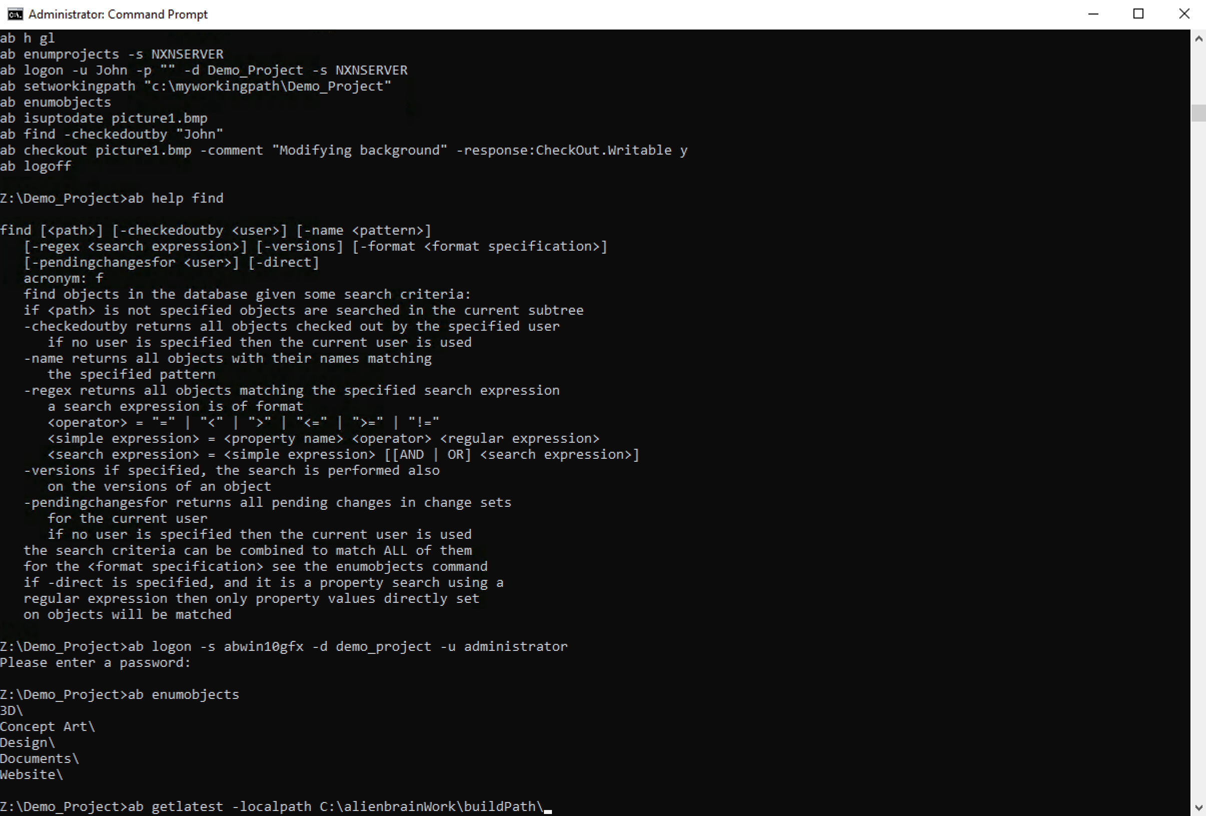The width and height of the screenshot is (1206, 816).
Task: Open the Command Prompt system menu icon
Action: (15, 14)
